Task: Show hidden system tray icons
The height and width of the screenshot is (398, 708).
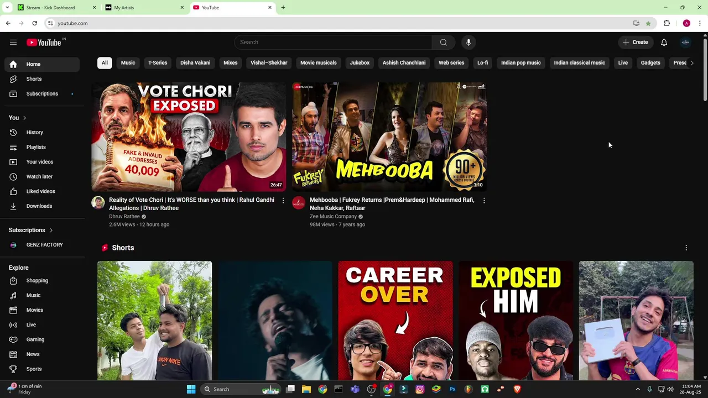Action: tap(638, 389)
